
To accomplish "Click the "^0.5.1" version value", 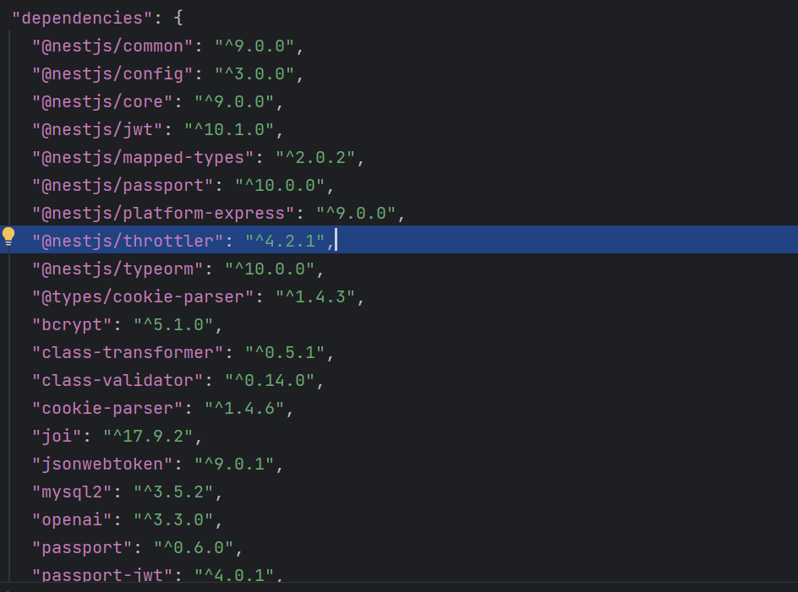I will pyautogui.click(x=285, y=352).
